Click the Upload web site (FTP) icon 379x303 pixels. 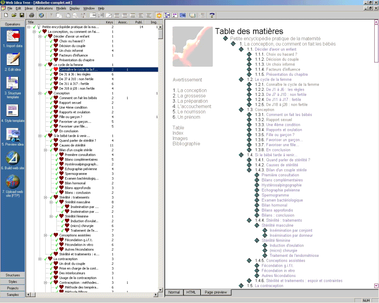point(13,181)
